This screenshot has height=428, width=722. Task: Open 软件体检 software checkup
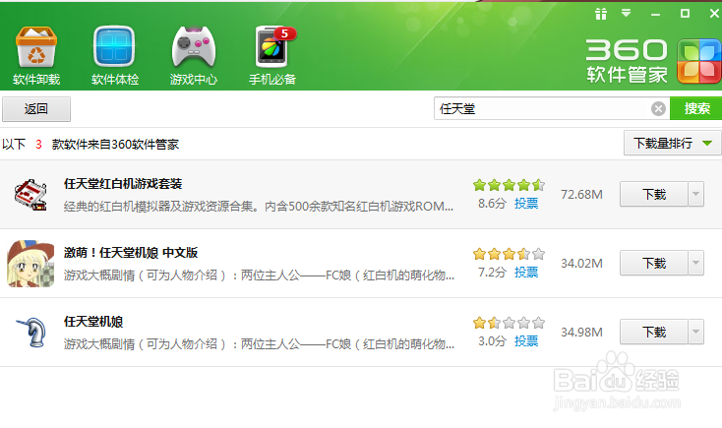[x=115, y=55]
